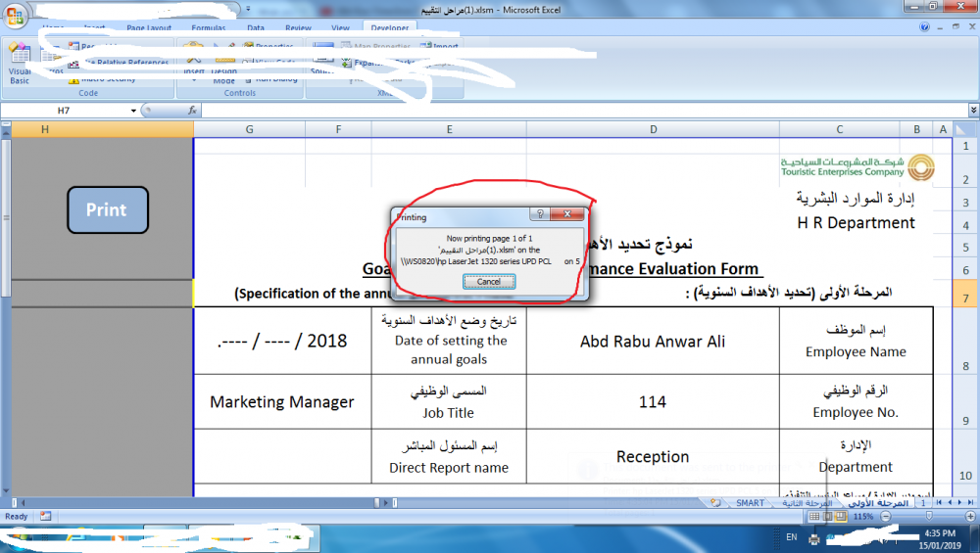Click the vertical scrollbar thumb
This screenshot has height=553, width=980.
[x=6, y=217]
